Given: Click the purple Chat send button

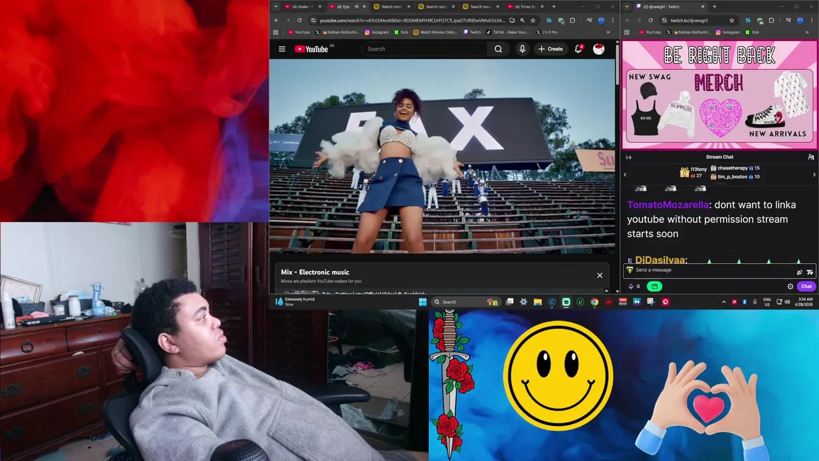Looking at the screenshot, I should (x=806, y=286).
